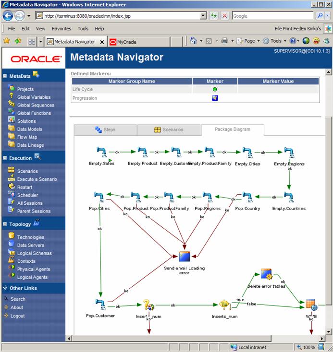Click the Print toolbar icon
This screenshot has height=352, width=333.
[x=224, y=41]
